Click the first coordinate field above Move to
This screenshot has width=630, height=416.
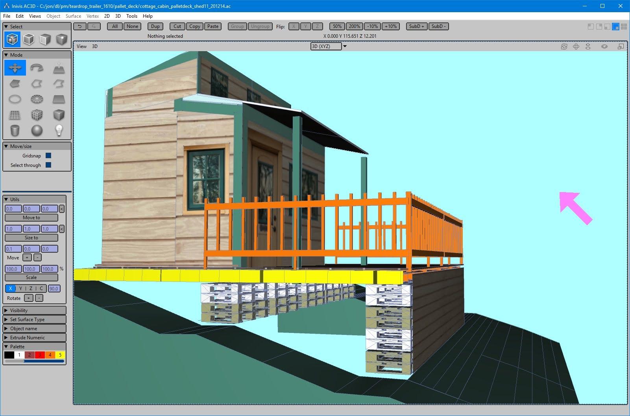pos(13,209)
